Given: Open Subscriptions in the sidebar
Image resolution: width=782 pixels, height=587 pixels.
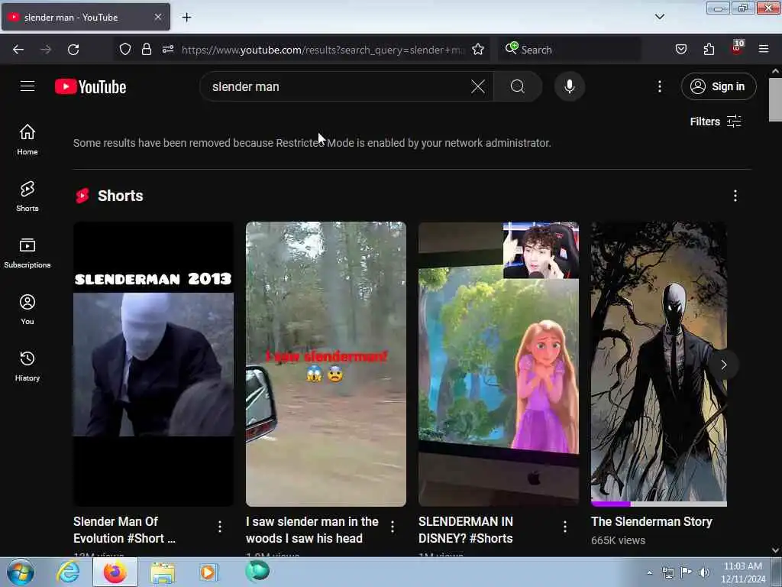Looking at the screenshot, I should tap(27, 253).
